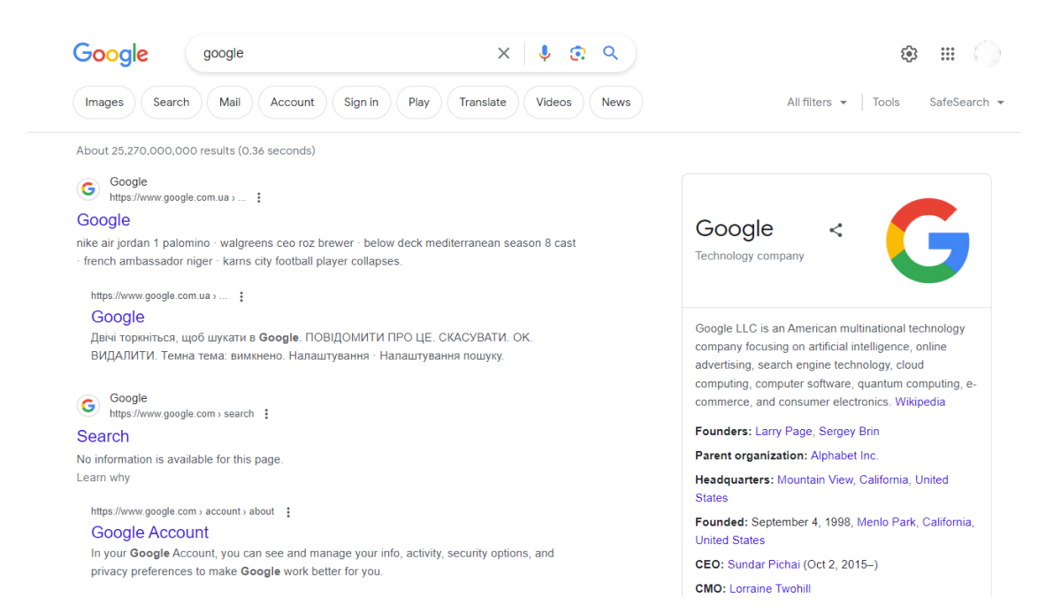Screen dimensions: 1061x613
Task: Open the Lorraine Twohill CMO link
Action: tap(770, 588)
